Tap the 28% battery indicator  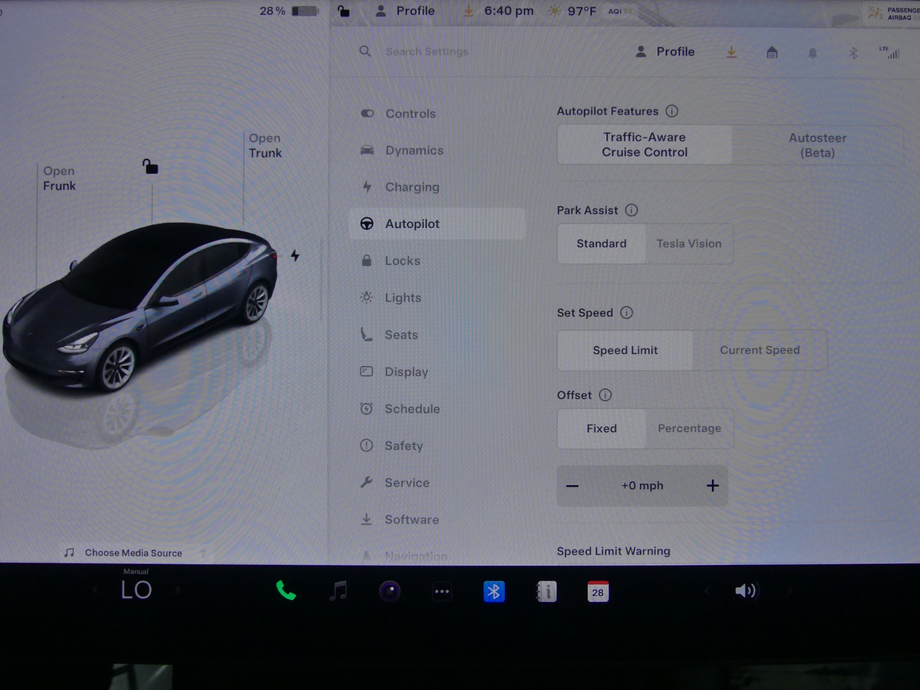289,11
